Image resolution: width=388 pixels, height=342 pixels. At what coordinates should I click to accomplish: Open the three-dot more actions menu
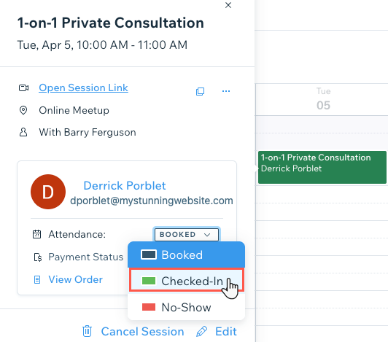(x=226, y=91)
